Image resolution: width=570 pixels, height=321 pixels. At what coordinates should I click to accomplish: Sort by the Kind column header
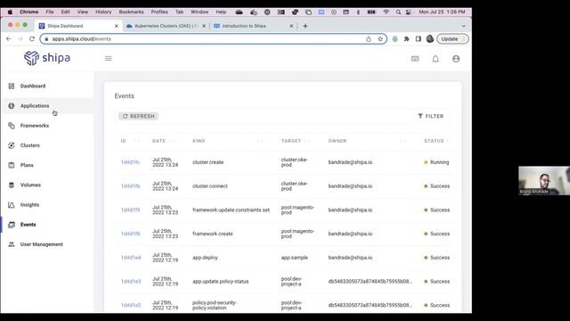(199, 141)
